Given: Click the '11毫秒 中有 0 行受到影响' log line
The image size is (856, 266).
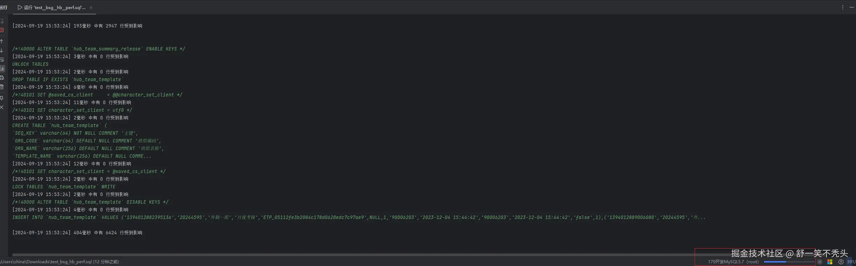Looking at the screenshot, I should coord(72,102).
